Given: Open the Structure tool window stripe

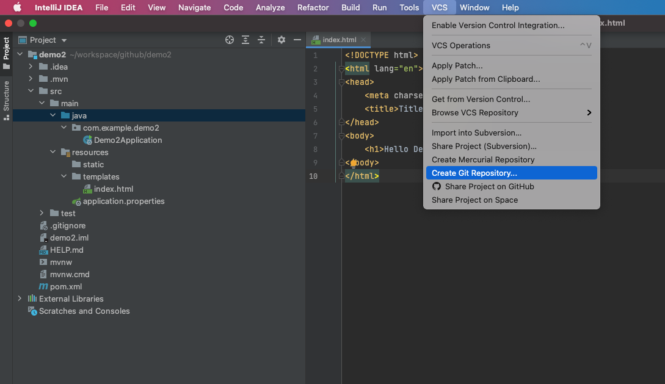Looking at the screenshot, I should pos(6,101).
